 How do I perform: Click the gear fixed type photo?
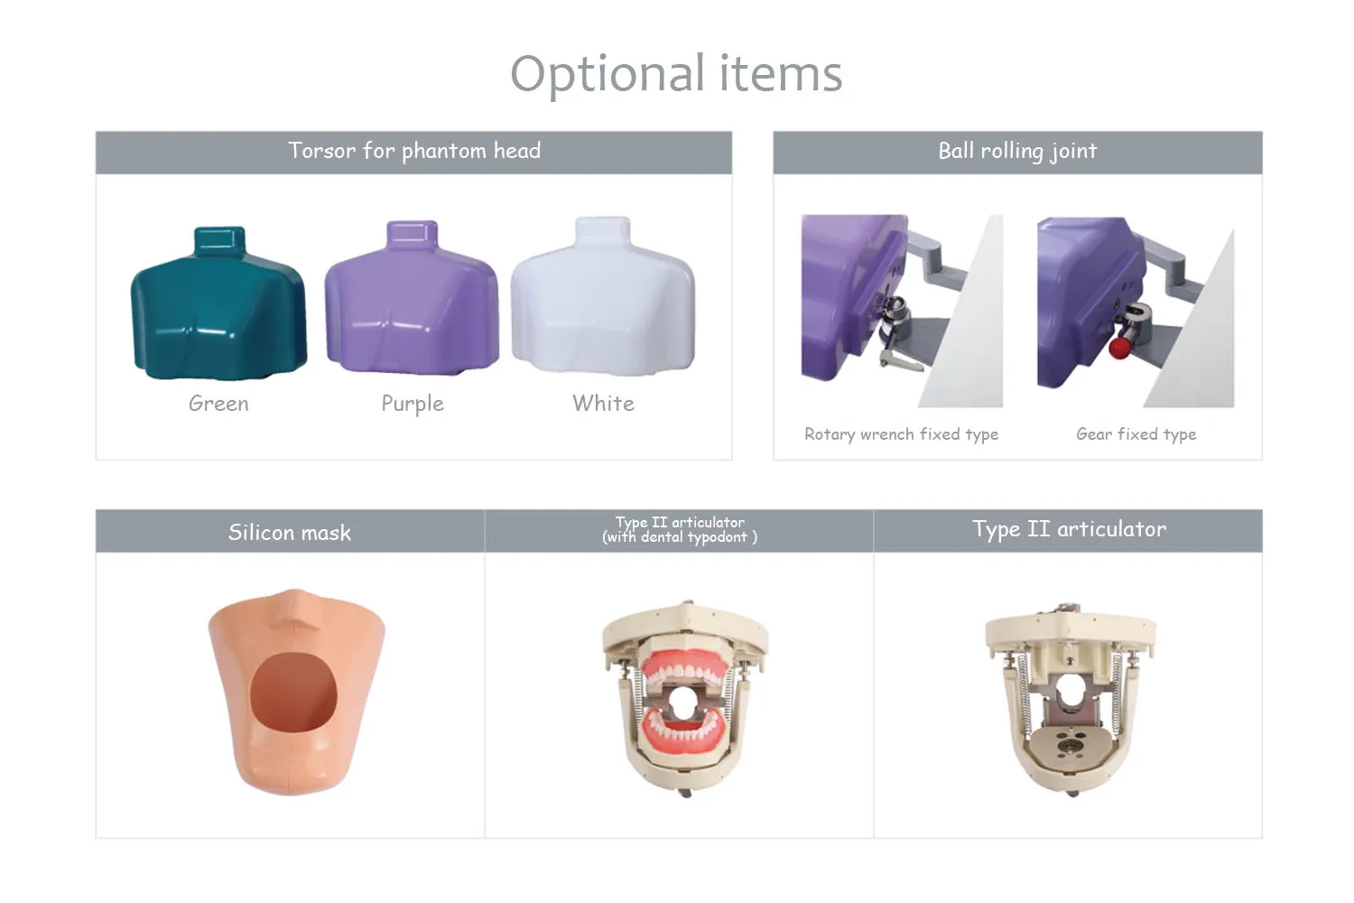1136,312
